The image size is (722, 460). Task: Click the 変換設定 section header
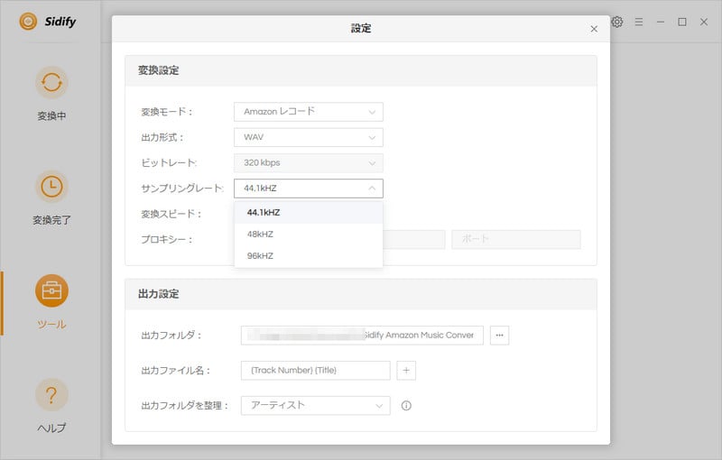pos(361,71)
